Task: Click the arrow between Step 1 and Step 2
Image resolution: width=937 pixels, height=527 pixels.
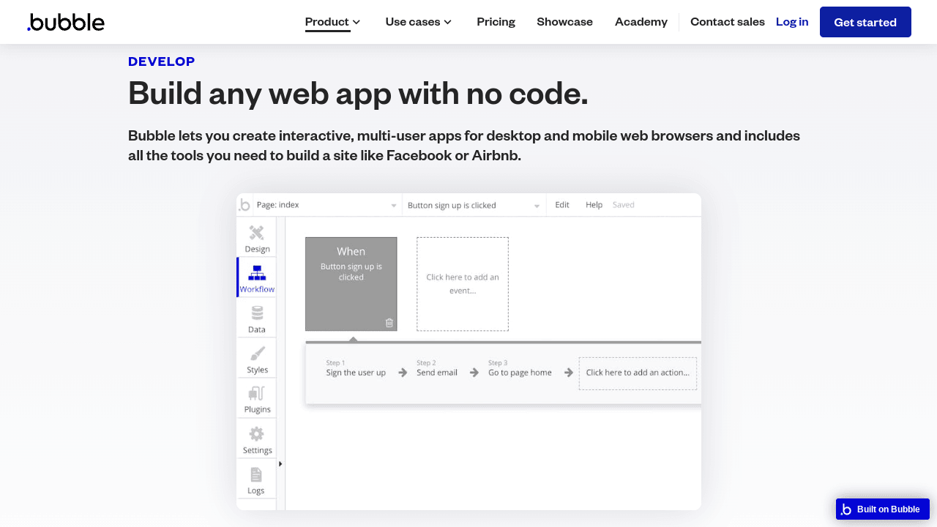Action: pos(403,373)
